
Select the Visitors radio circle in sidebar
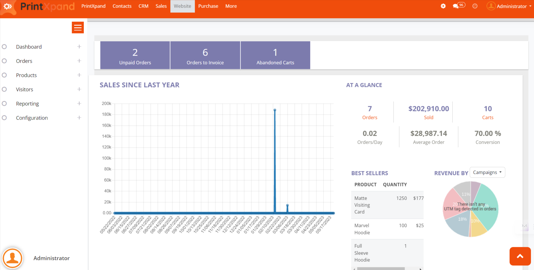(4, 89)
